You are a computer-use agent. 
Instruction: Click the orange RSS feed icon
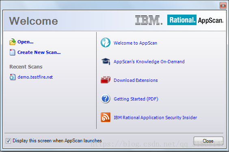[106, 117]
